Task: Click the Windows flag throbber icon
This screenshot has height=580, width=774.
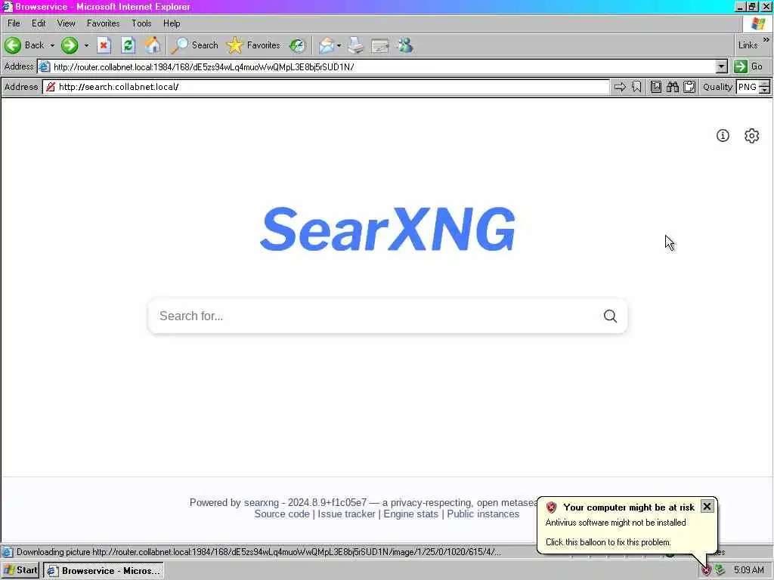Action: pos(757,23)
